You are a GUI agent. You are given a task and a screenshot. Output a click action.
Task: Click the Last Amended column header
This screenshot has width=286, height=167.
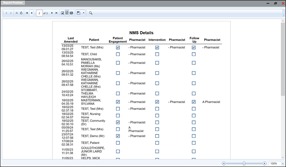[71, 40]
